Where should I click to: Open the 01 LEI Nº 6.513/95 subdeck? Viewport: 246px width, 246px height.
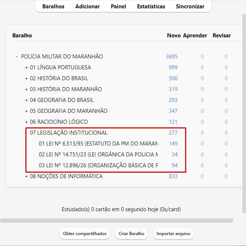99,144
